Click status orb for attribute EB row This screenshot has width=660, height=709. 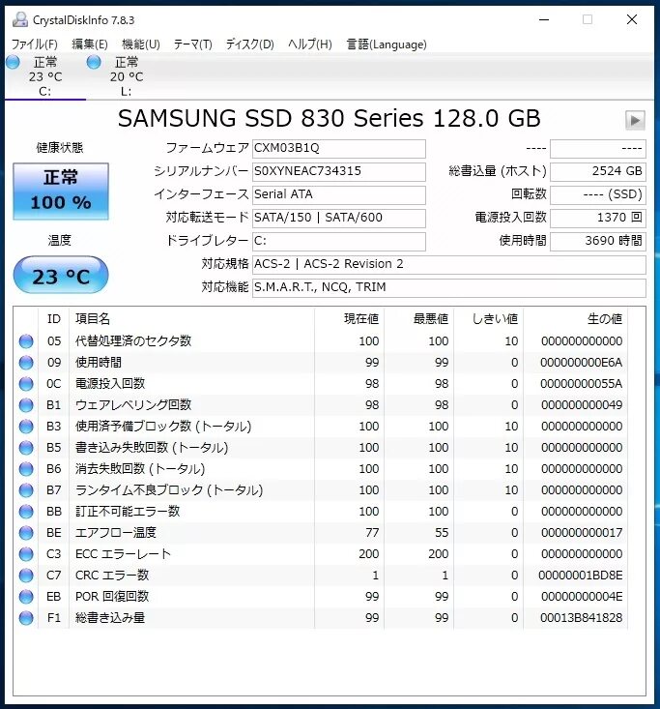pos(26,597)
